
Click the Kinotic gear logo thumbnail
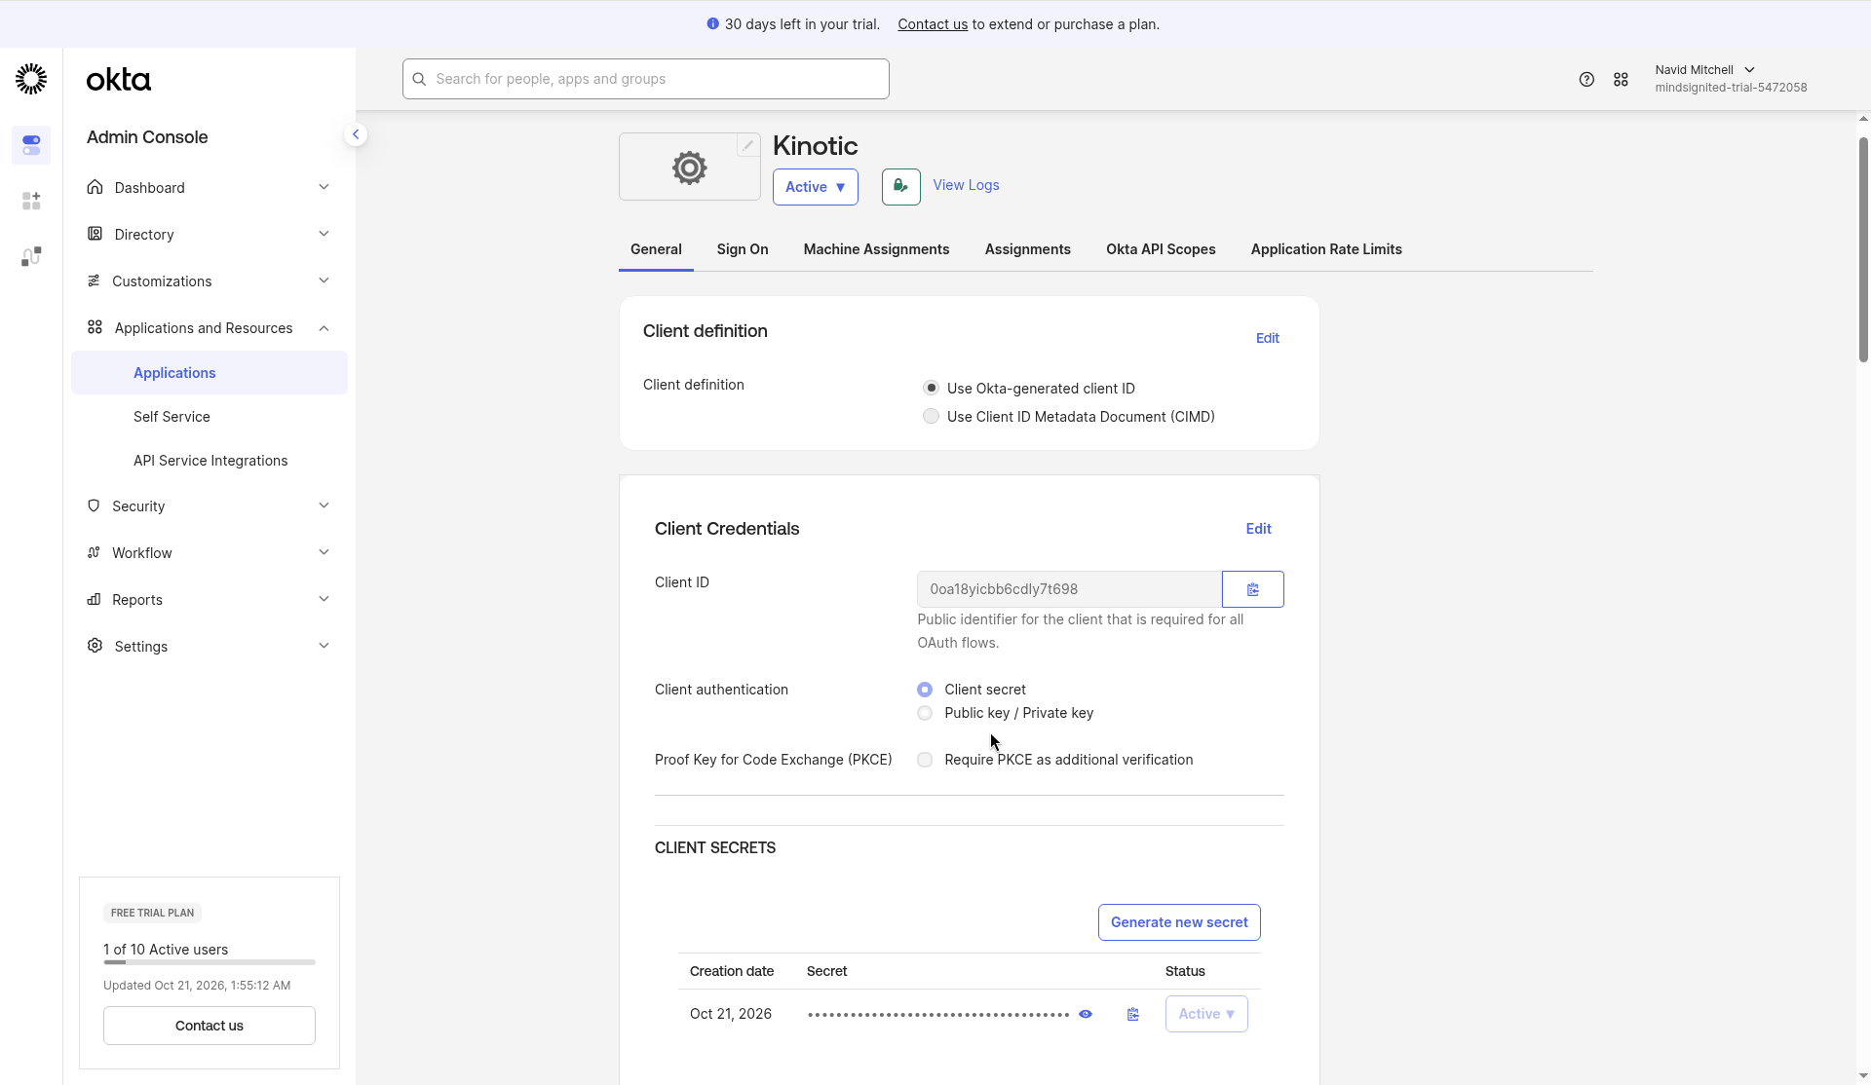pyautogui.click(x=689, y=168)
